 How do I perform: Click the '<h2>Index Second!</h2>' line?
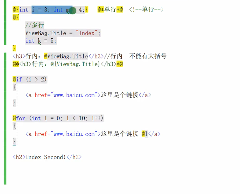tap(47, 157)
